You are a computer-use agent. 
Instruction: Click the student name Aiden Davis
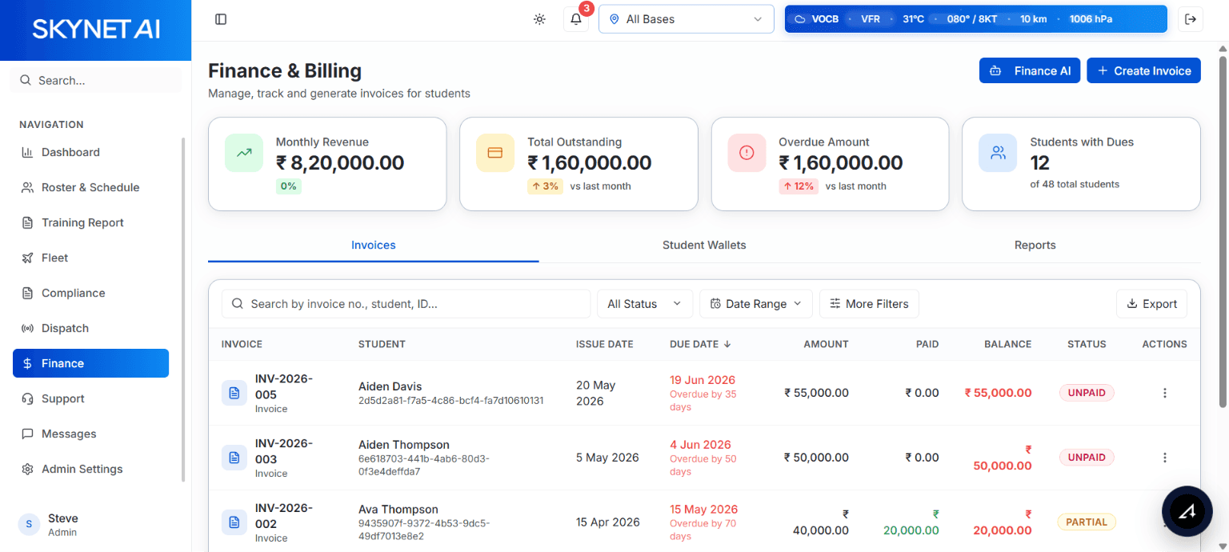[x=390, y=386]
